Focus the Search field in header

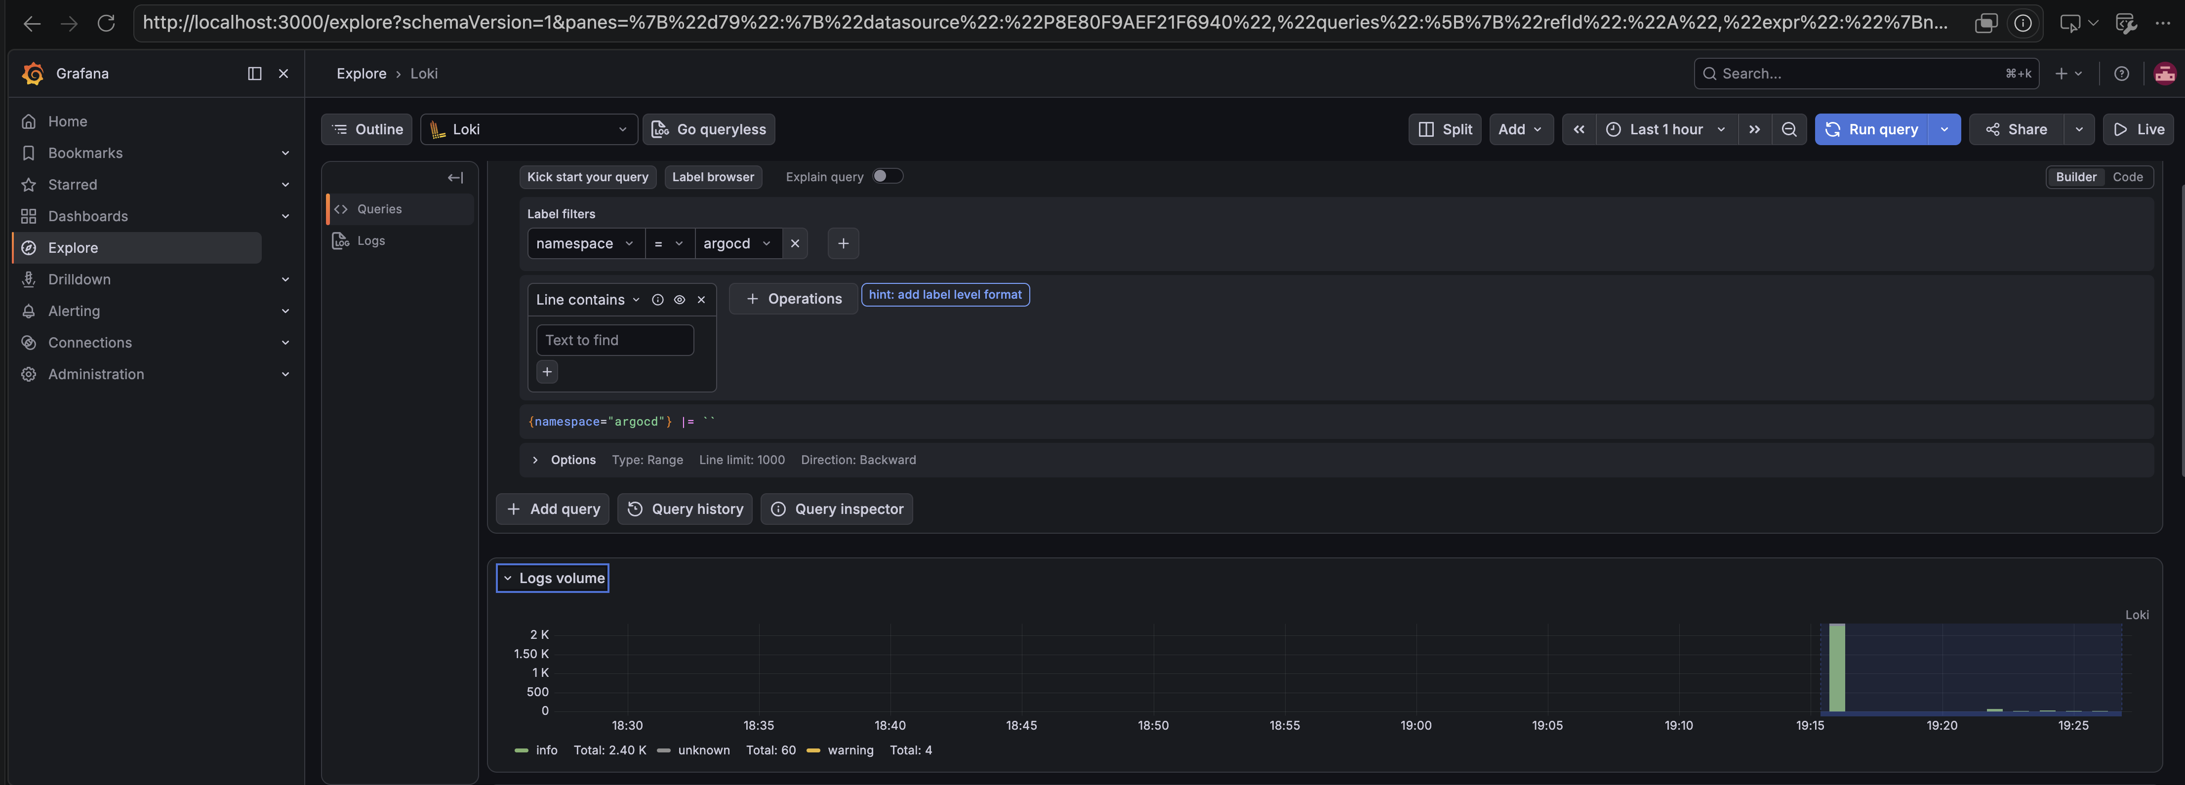click(1866, 74)
